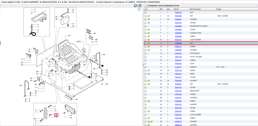258x126 pixels.
Task: Click green arrow on ref 9 SCREW row
Action: click(x=149, y=36)
